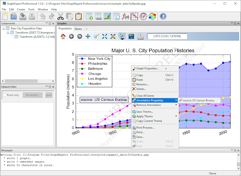Select the Transform: [A,DSET[:,1:]/1e6] tree row
This screenshot has height=176, width=241.
[x=35, y=37]
